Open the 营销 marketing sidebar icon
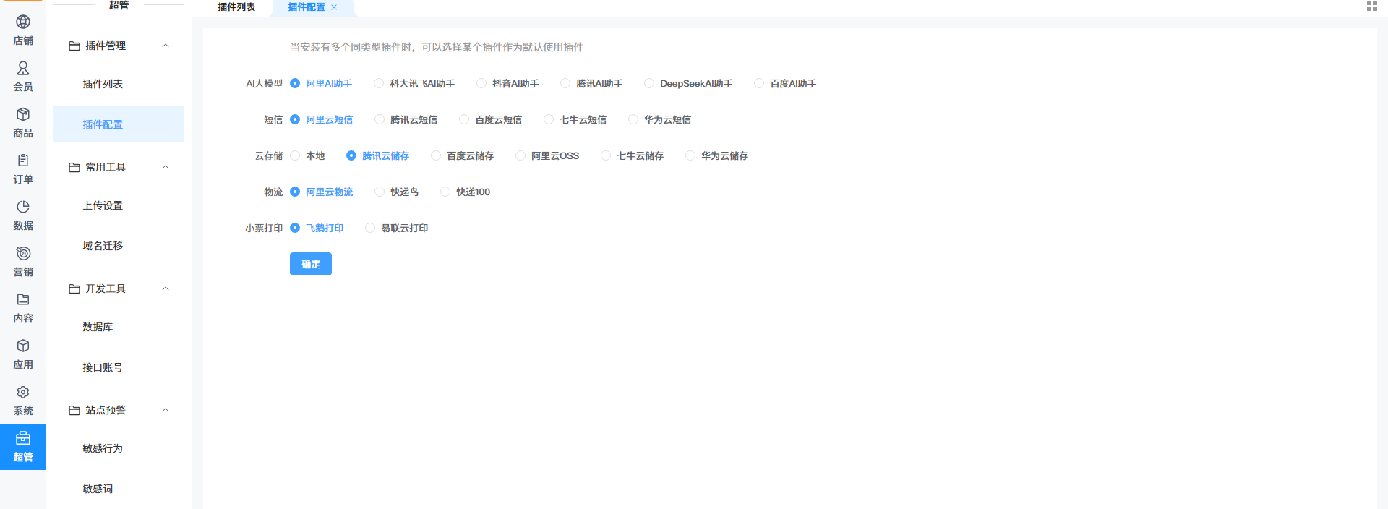The height and width of the screenshot is (509, 1388). tap(23, 253)
